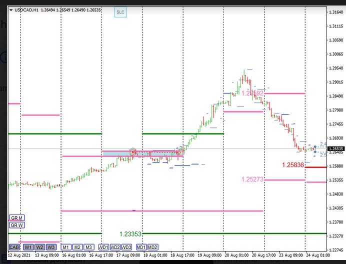Click the green 1.23353 level label
Image resolution: width=346 pixels, height=264 pixels.
tap(130, 233)
